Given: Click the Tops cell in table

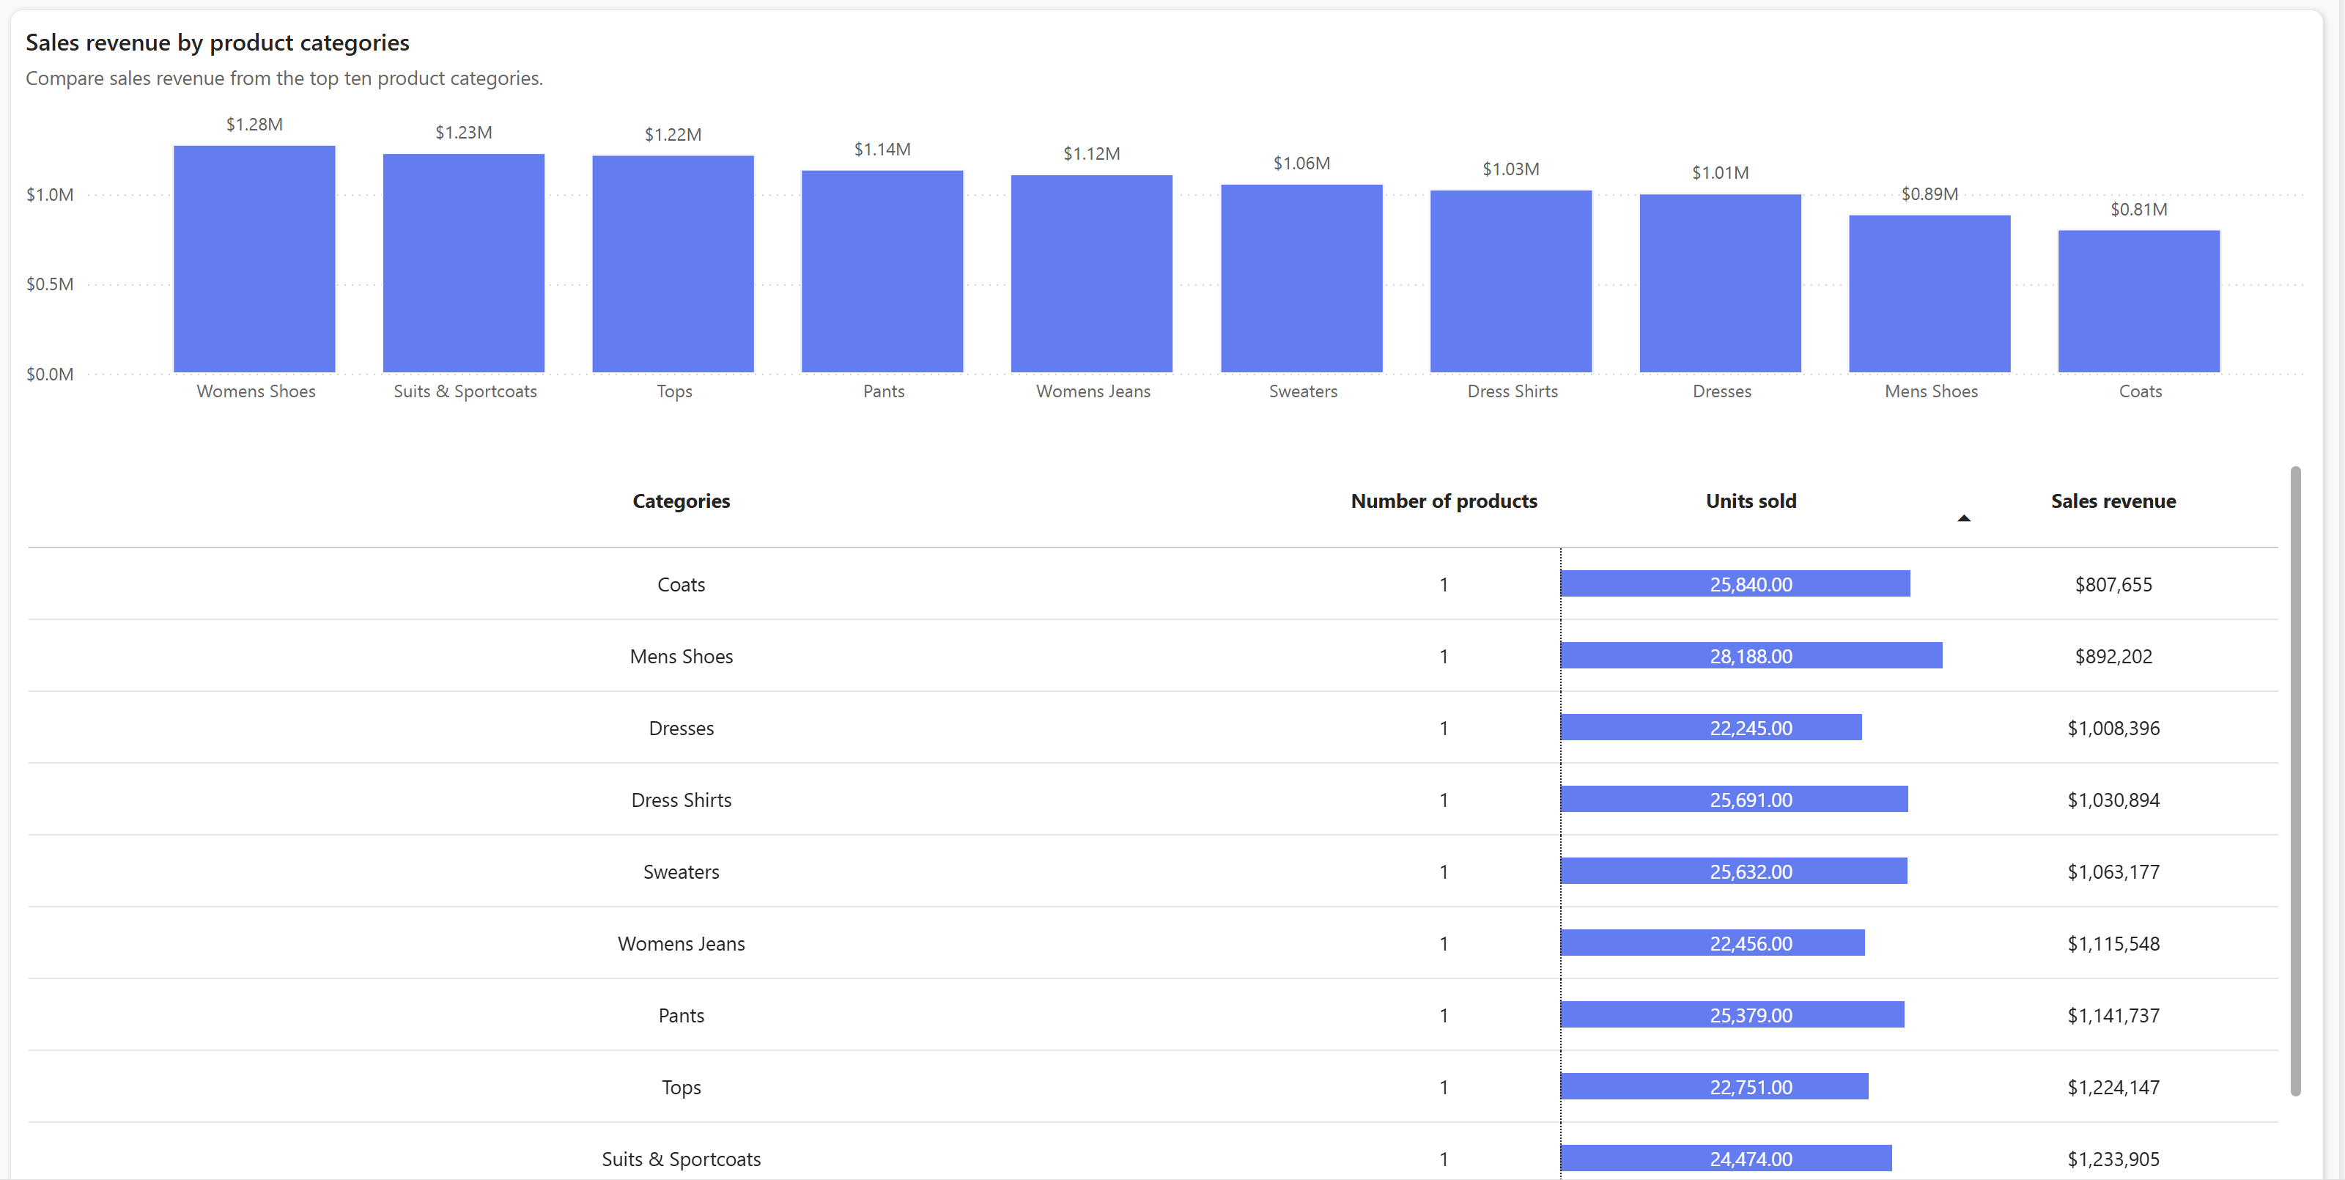Looking at the screenshot, I should pyautogui.click(x=681, y=1087).
